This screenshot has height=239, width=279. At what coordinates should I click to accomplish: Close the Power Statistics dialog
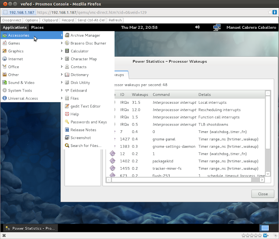click(x=262, y=194)
